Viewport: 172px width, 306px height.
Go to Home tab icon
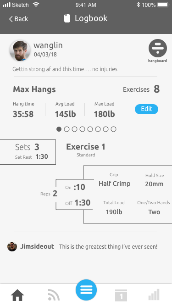pyautogui.click(x=17, y=295)
